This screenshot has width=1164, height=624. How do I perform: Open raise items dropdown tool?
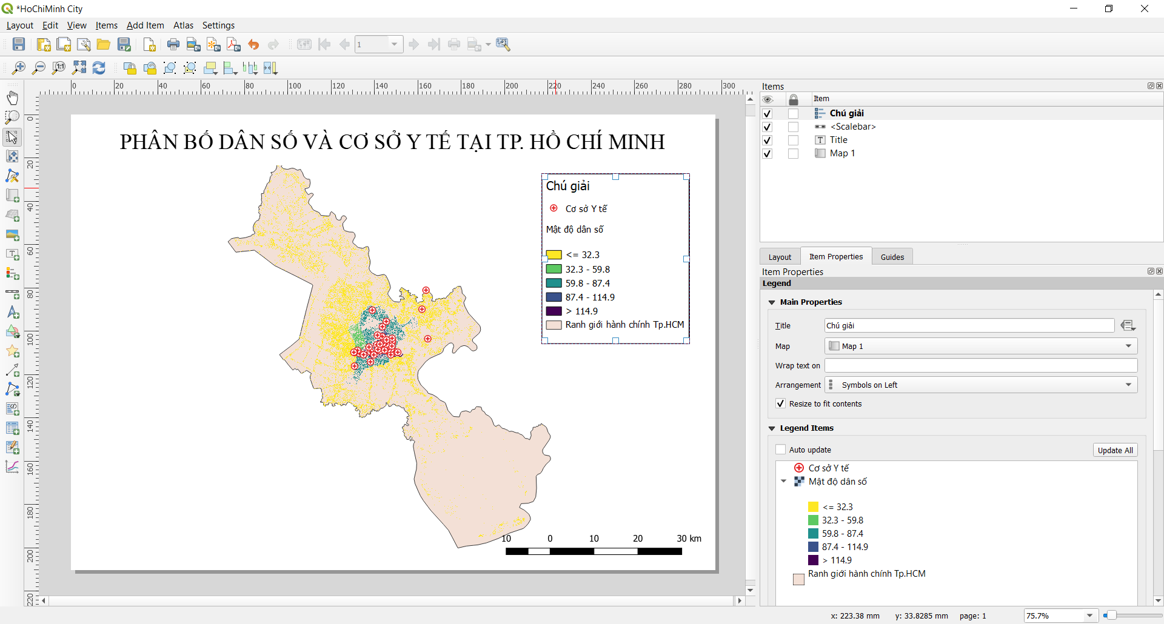pos(210,68)
